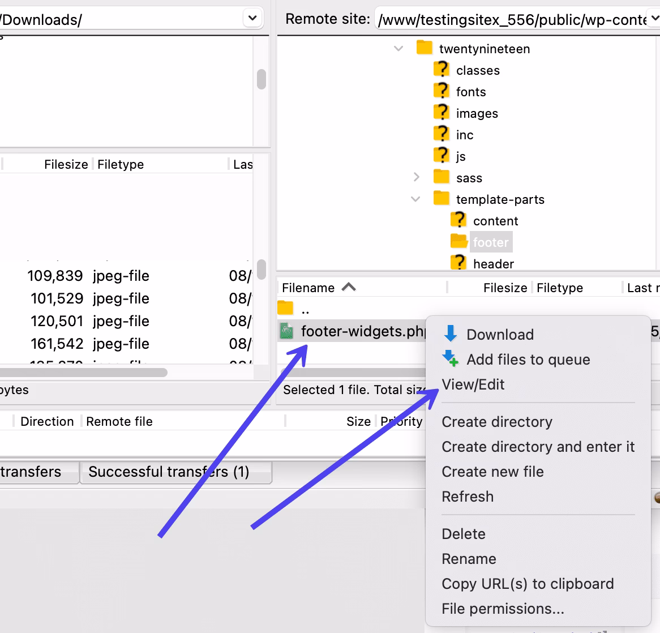Viewport: 660px width, 633px height.
Task: Choose File permissions... menu entry
Action: pos(503,609)
